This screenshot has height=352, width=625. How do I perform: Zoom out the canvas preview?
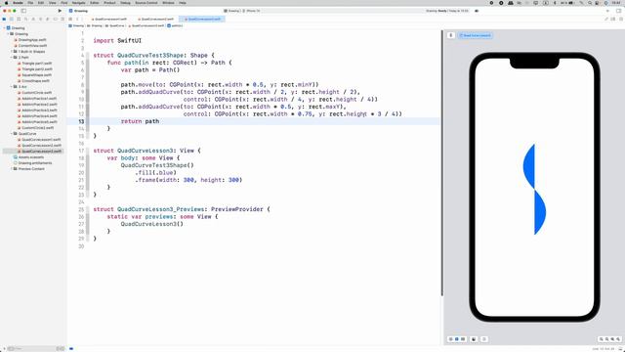tap(602, 339)
